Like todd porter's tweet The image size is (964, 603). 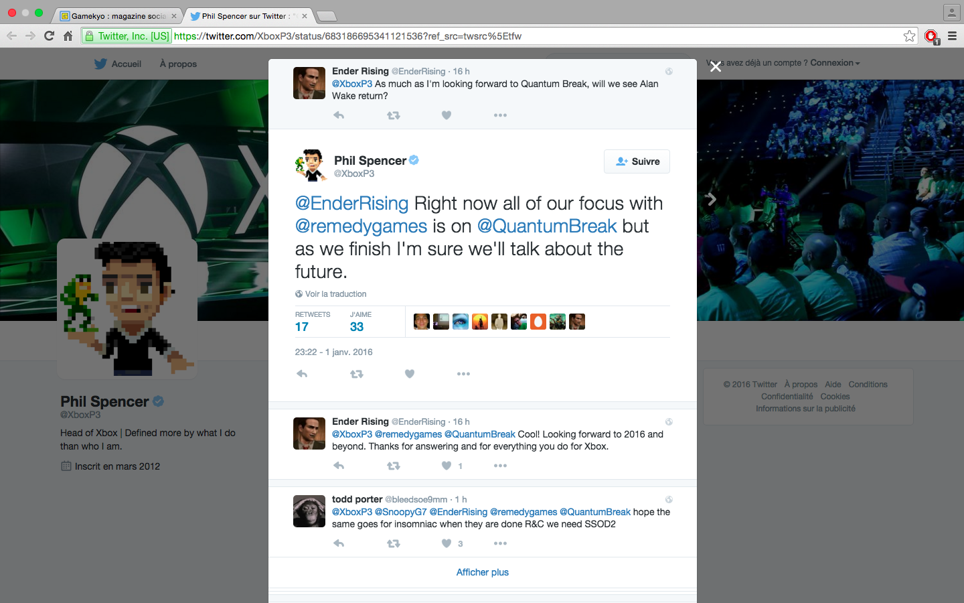click(447, 543)
